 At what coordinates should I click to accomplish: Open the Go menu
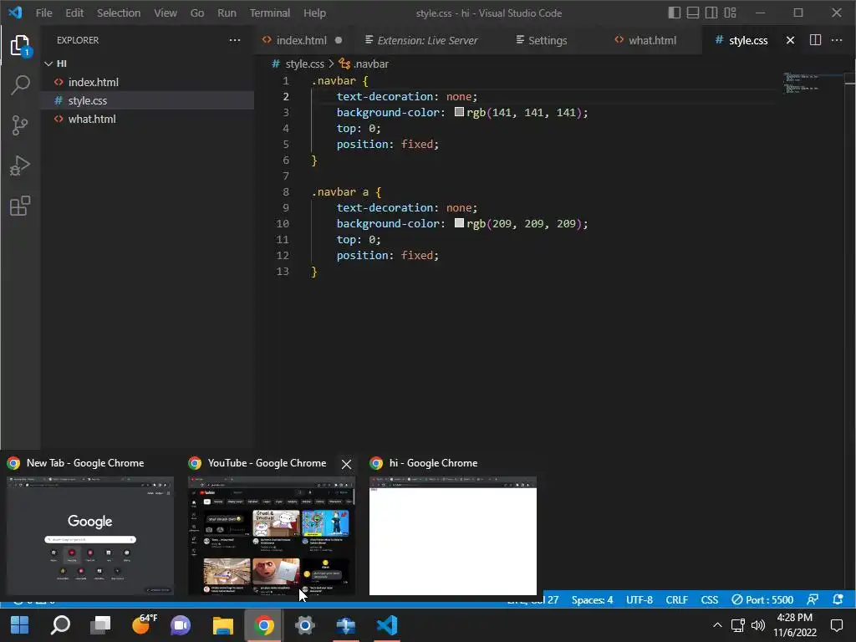pos(197,13)
